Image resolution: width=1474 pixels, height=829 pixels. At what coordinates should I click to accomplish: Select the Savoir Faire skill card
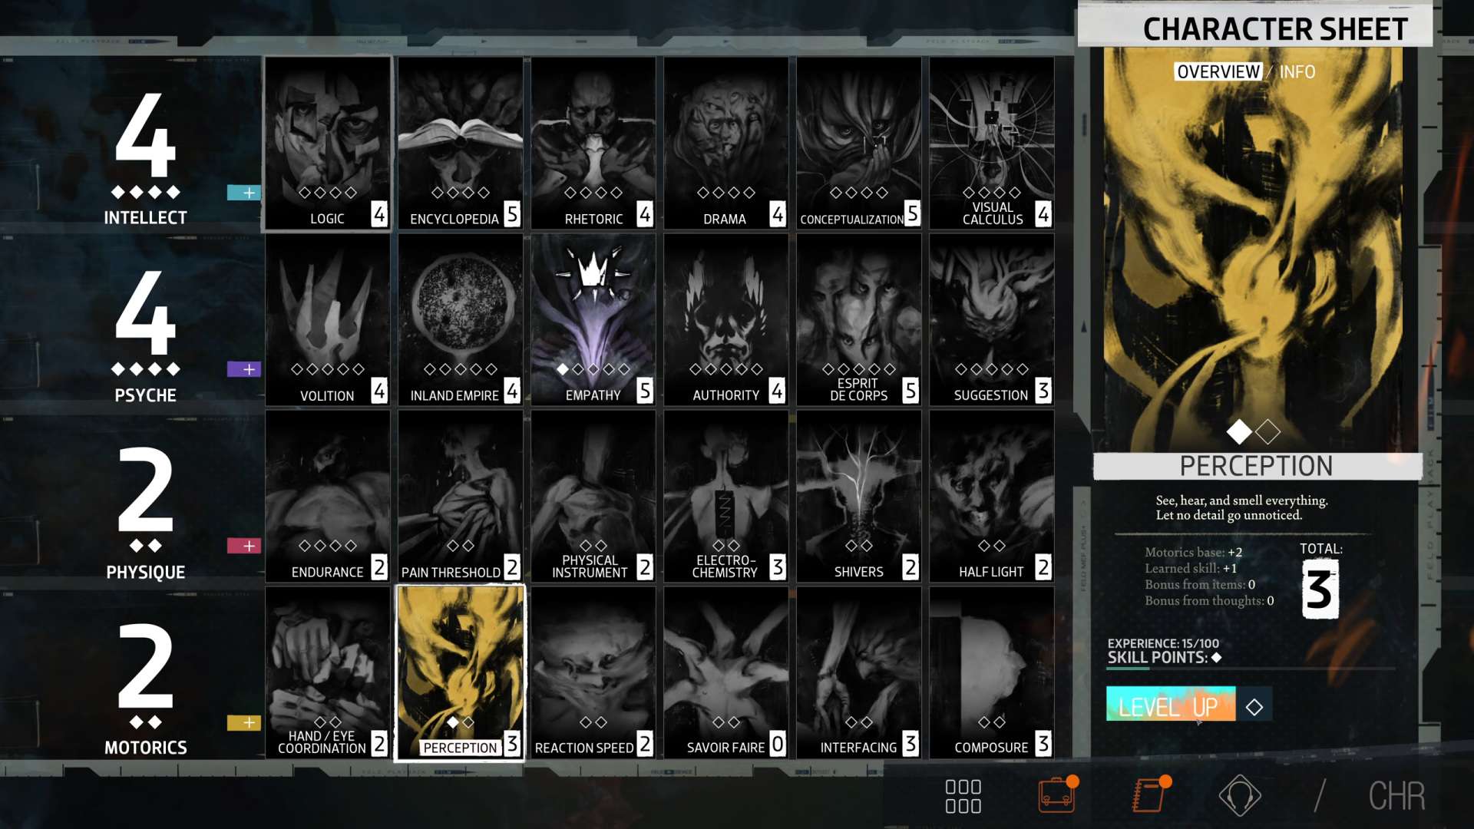(725, 672)
